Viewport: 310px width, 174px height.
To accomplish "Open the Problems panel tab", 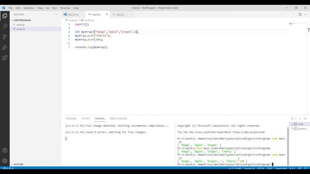I will 71,118.
